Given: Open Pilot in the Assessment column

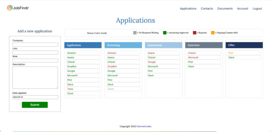Looking at the screenshot, I should 164,71.
